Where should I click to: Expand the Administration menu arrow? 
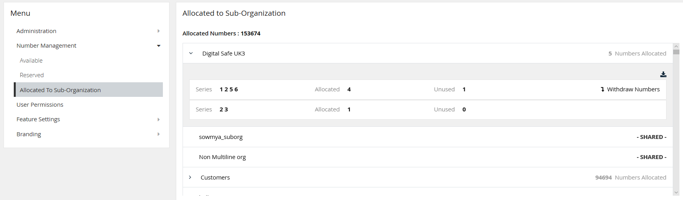click(159, 31)
